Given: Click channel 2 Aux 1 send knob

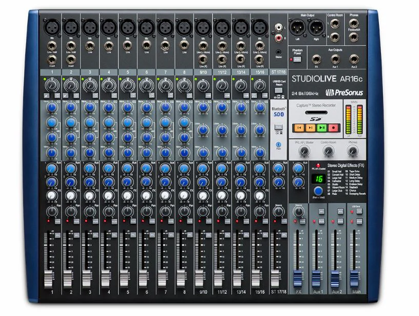Looking at the screenshot, I should [71, 168].
